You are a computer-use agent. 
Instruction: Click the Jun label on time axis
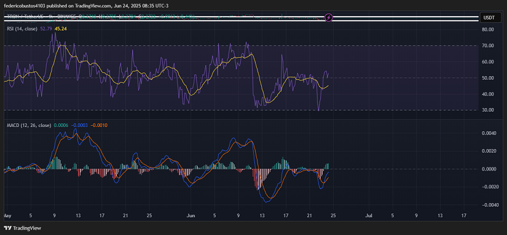click(x=191, y=215)
